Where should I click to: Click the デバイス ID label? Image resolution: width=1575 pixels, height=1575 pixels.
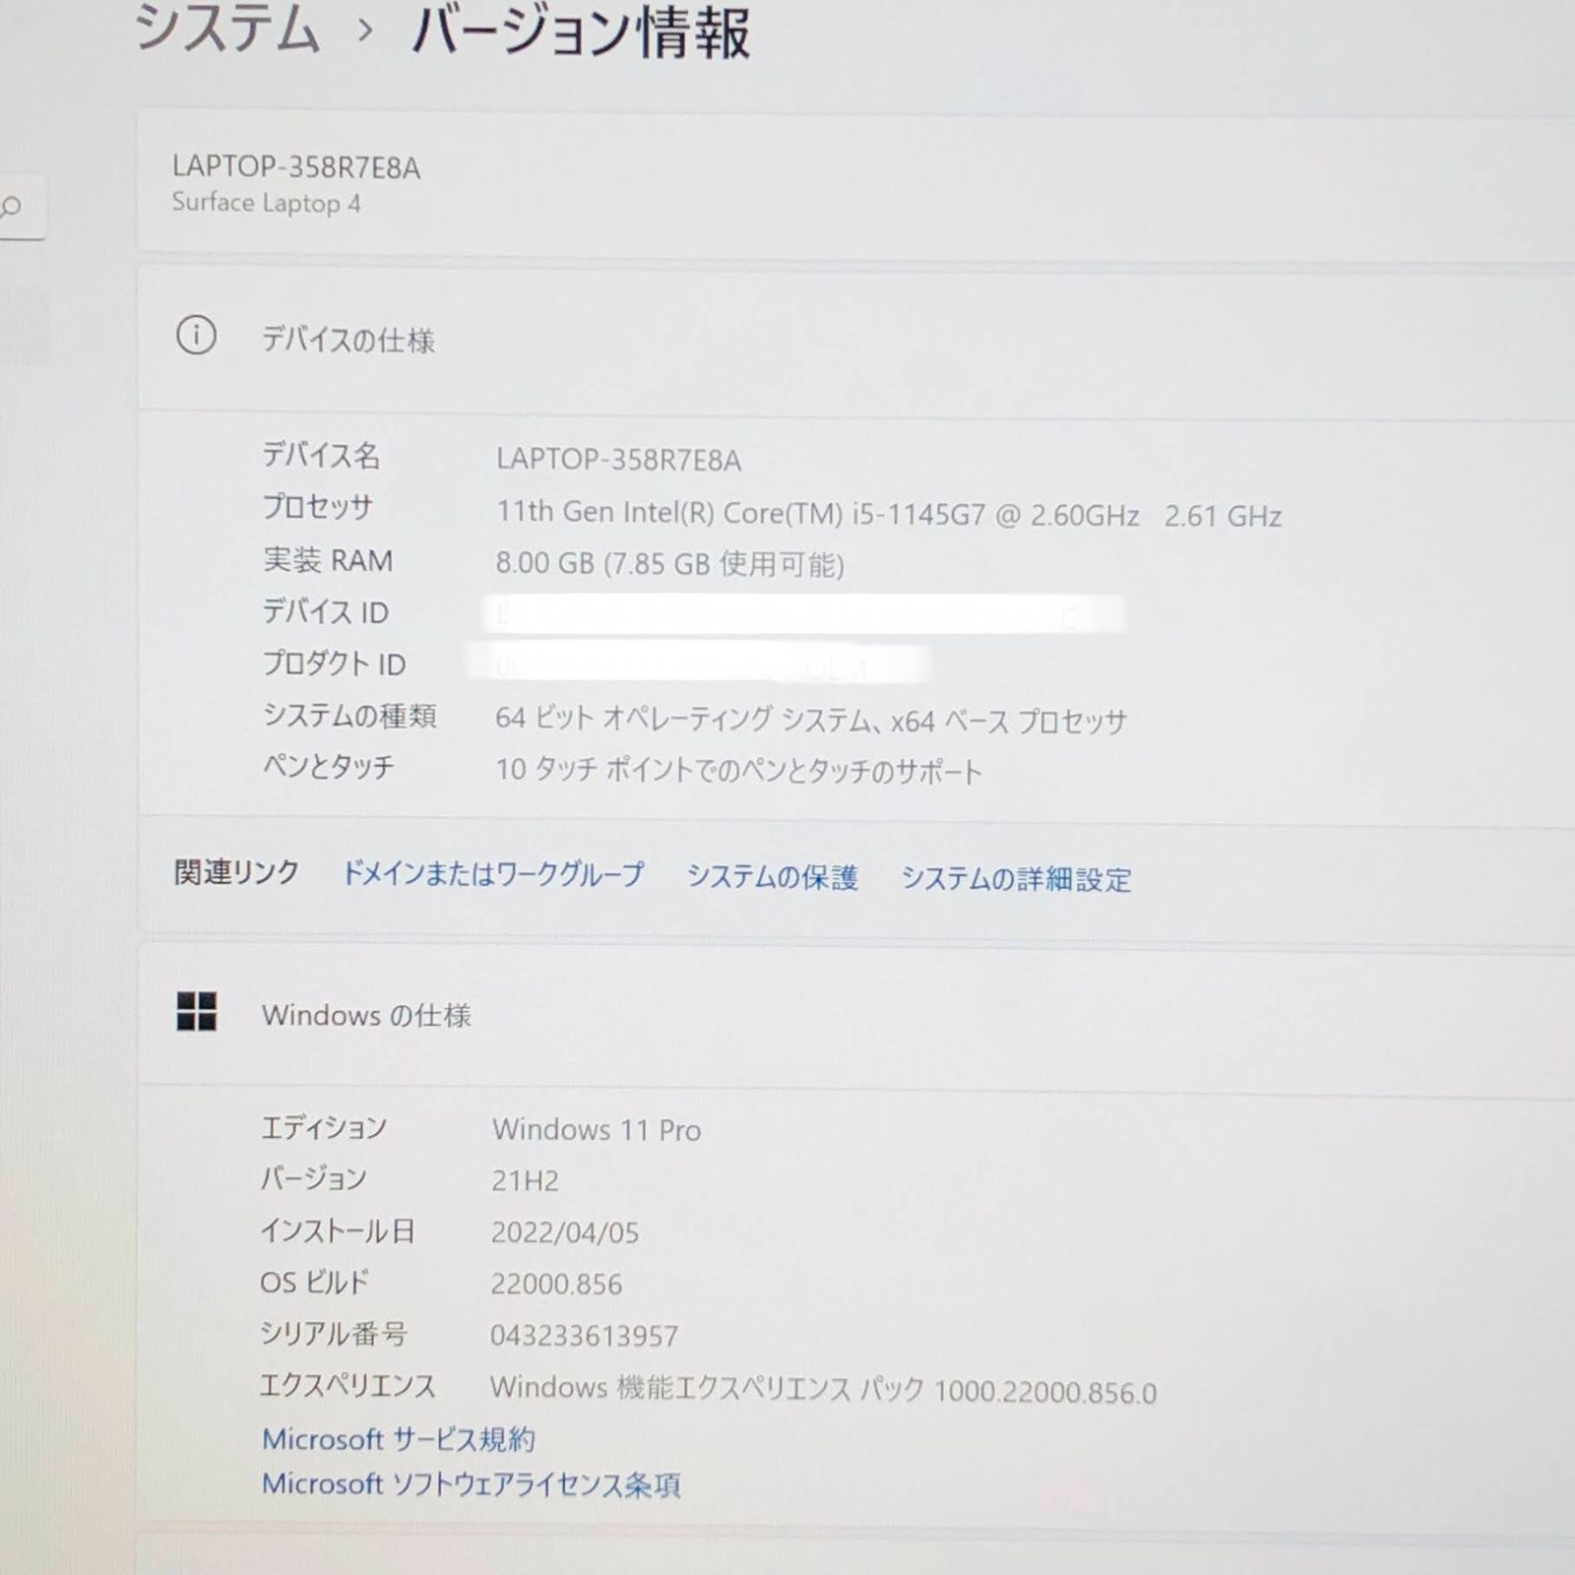(x=325, y=611)
